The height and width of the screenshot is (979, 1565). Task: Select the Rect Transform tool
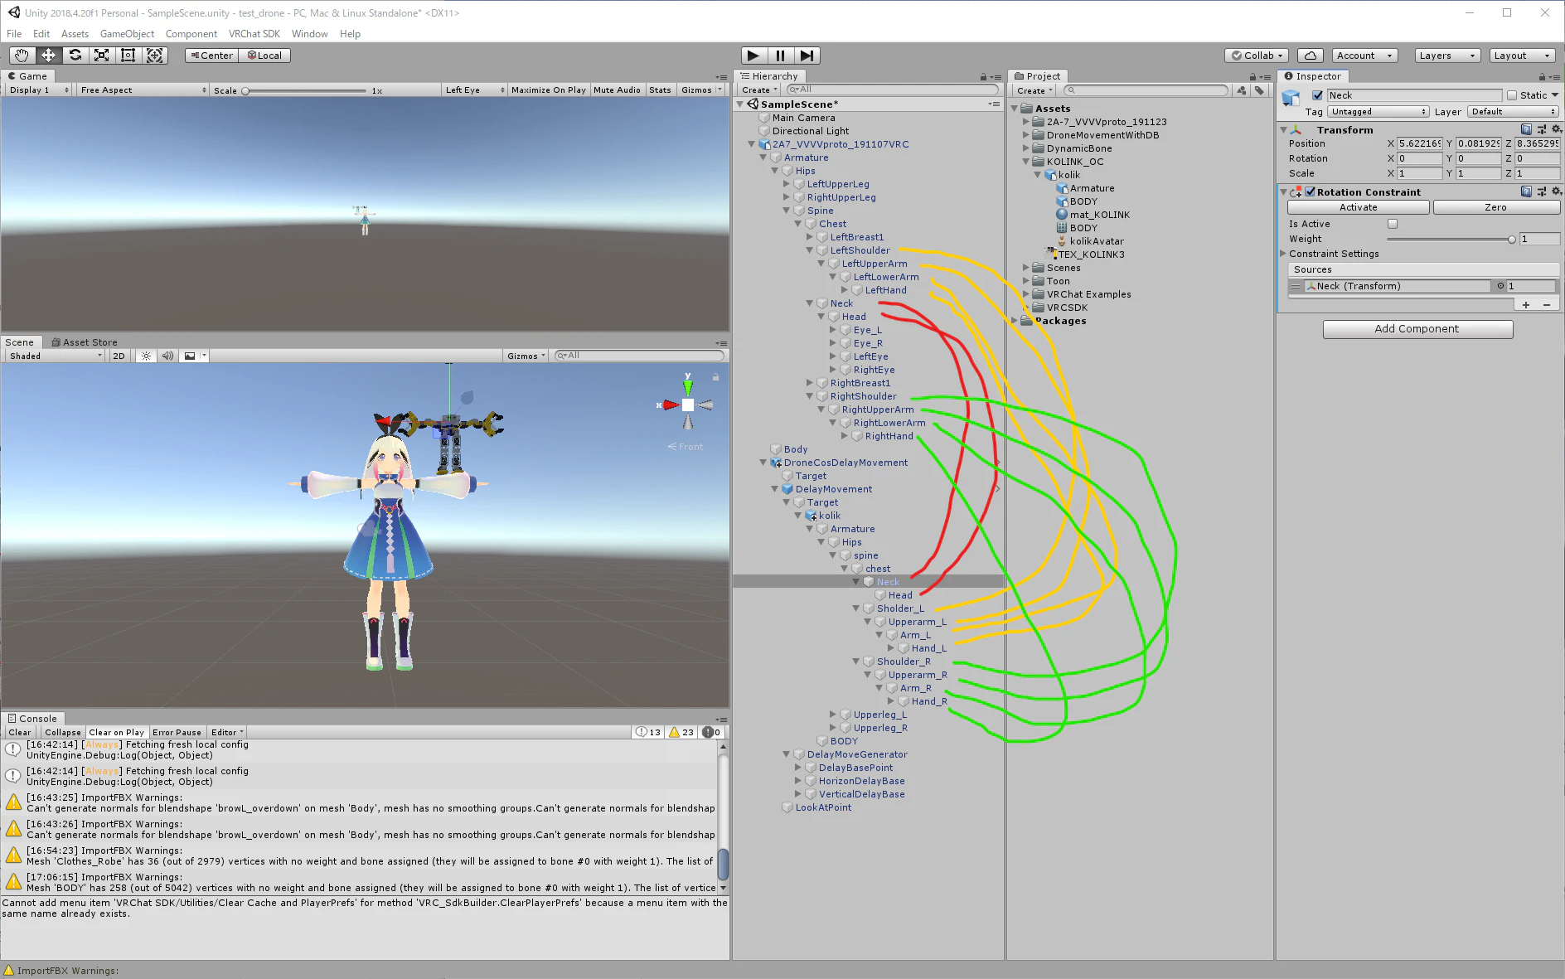click(x=128, y=56)
